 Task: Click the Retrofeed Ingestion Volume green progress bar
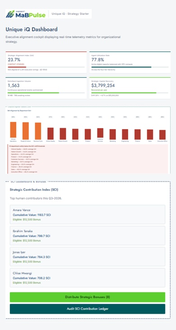pyautogui.click(x=33, y=93)
